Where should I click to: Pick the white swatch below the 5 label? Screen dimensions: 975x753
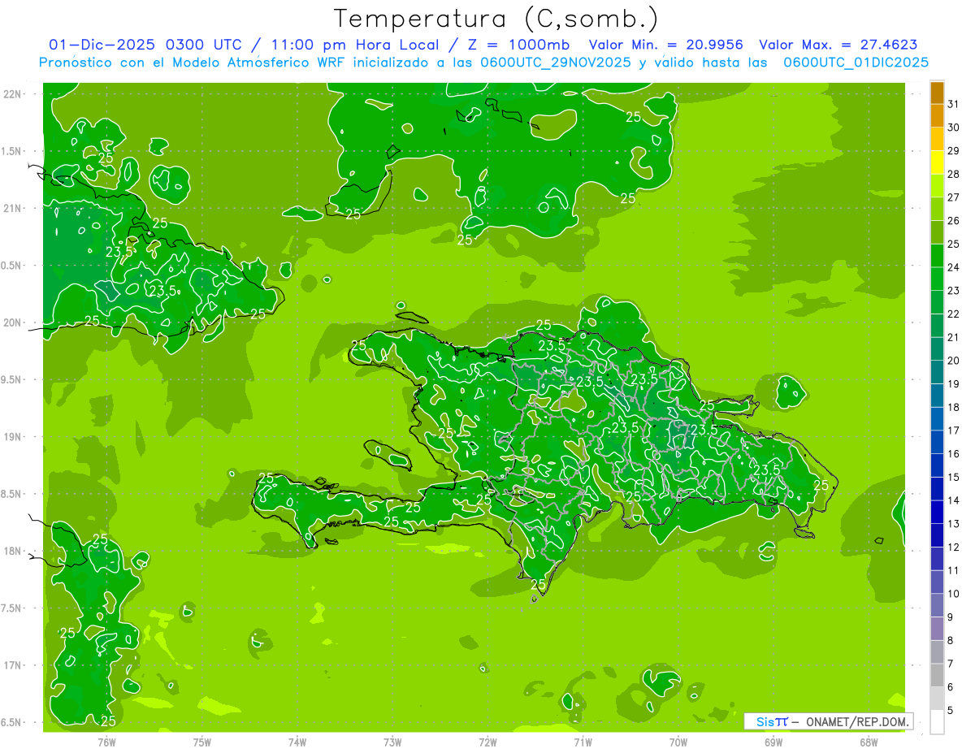937,722
